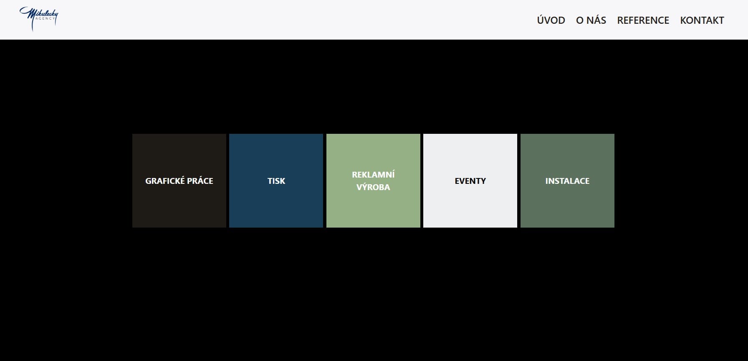
Task: Navigate to the KONTAKT page
Action: (x=702, y=20)
